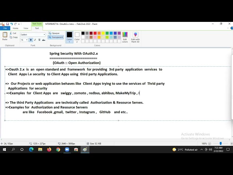Select the Color 1 foreground box

[70, 37]
